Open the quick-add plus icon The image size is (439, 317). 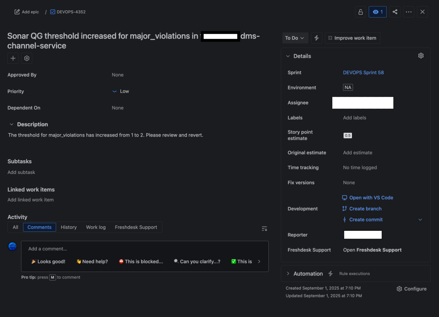[12, 58]
